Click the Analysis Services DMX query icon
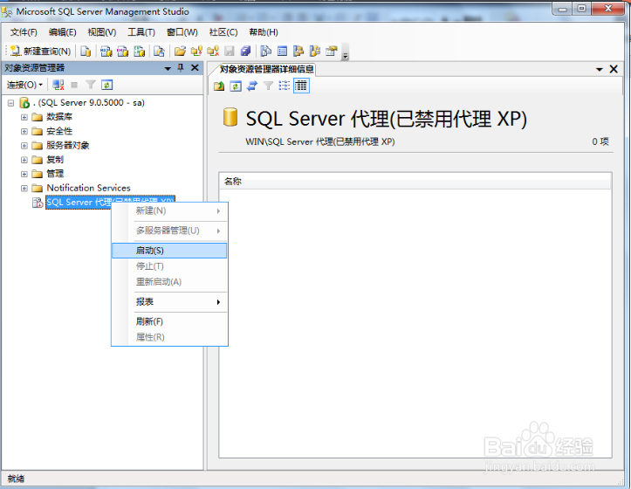 (x=122, y=52)
